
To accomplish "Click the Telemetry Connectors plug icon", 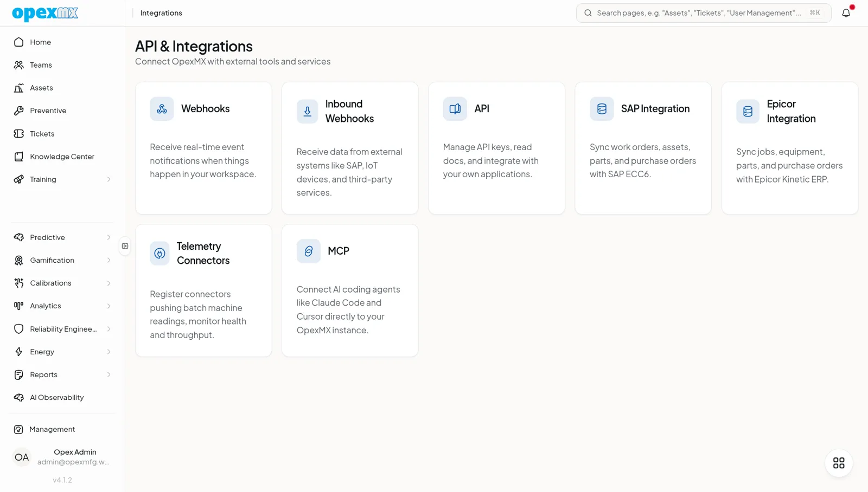I will [x=159, y=254].
